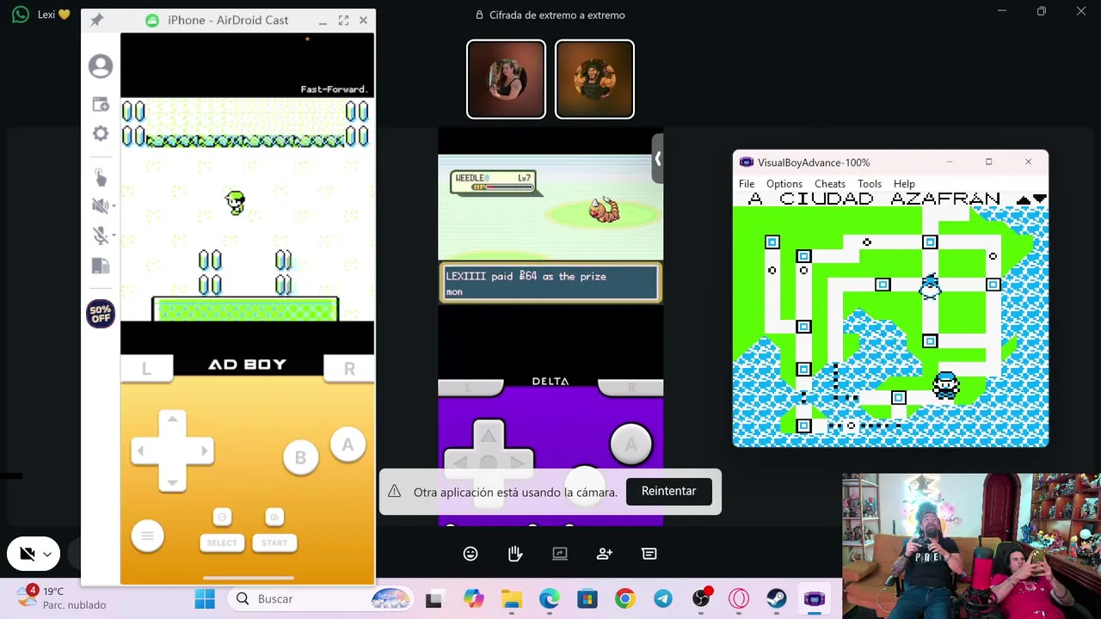Enter fullscreen in AirDroid Cast window

click(x=343, y=20)
